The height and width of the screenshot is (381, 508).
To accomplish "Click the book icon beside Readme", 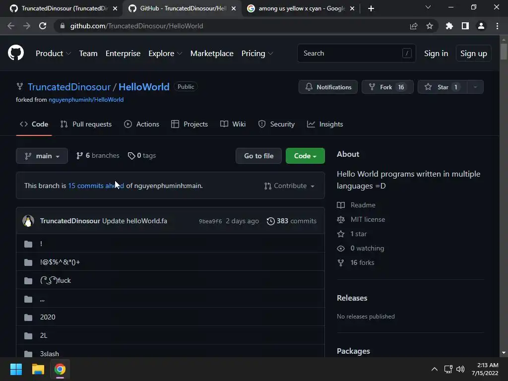I will point(341,205).
